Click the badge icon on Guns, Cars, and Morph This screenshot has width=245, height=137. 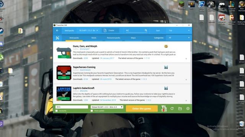tap(166, 46)
